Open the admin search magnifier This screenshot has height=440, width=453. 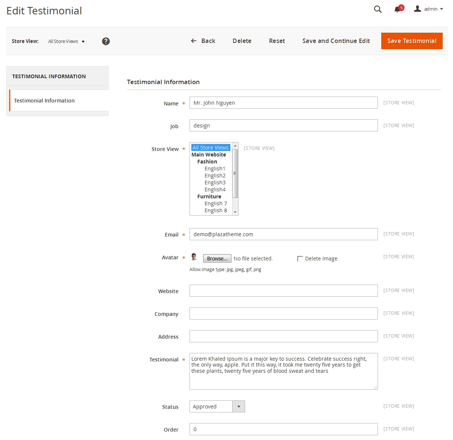tap(378, 9)
